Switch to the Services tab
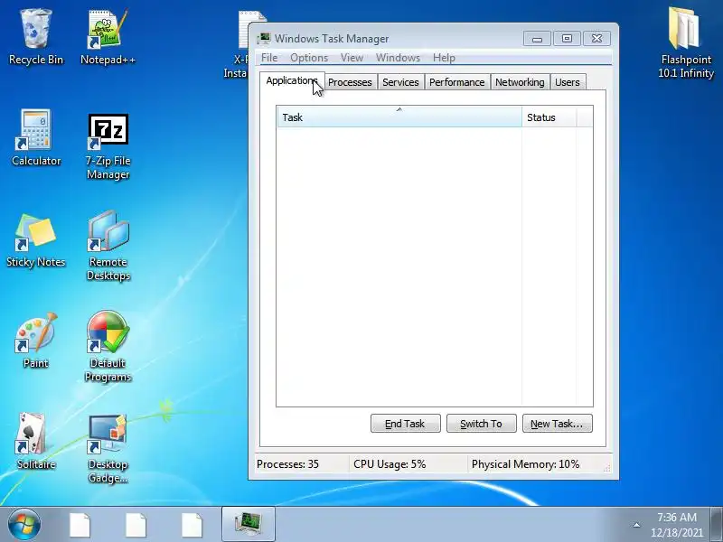Image resolution: width=723 pixels, height=542 pixels. [x=400, y=82]
